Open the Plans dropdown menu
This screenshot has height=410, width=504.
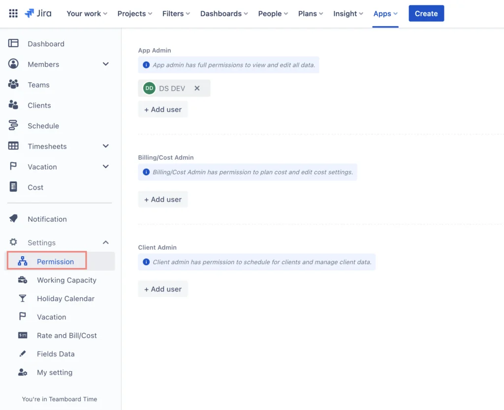pos(311,13)
